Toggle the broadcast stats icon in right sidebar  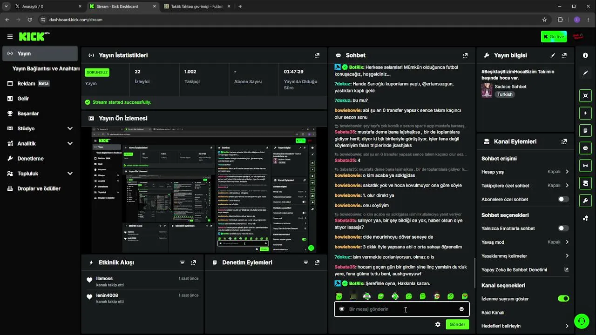(x=585, y=166)
